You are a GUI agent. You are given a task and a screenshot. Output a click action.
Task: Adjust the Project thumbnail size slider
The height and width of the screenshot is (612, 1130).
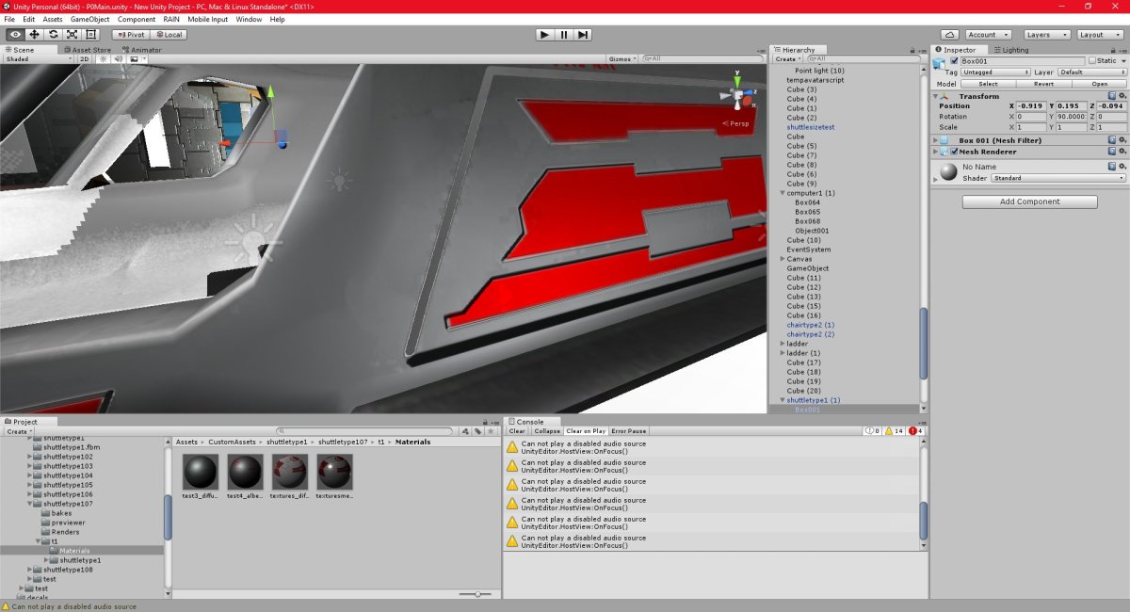476,594
